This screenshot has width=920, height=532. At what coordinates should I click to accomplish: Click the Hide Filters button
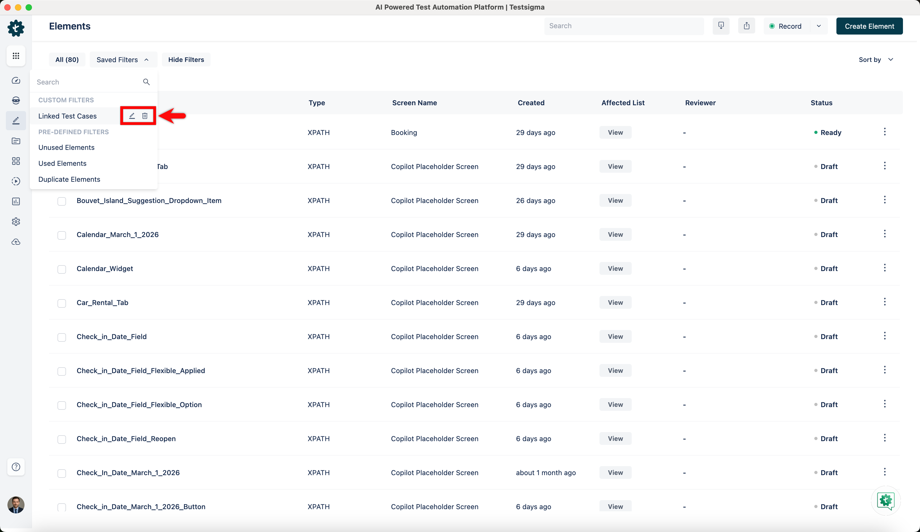point(186,60)
